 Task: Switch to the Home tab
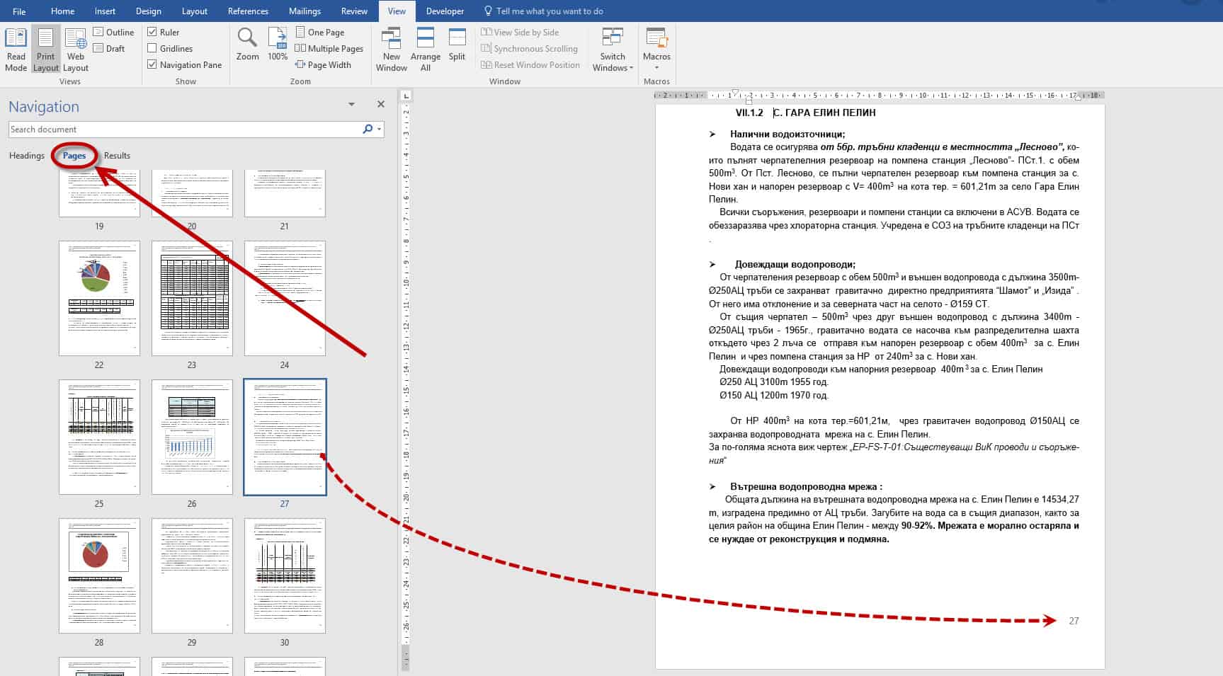62,11
